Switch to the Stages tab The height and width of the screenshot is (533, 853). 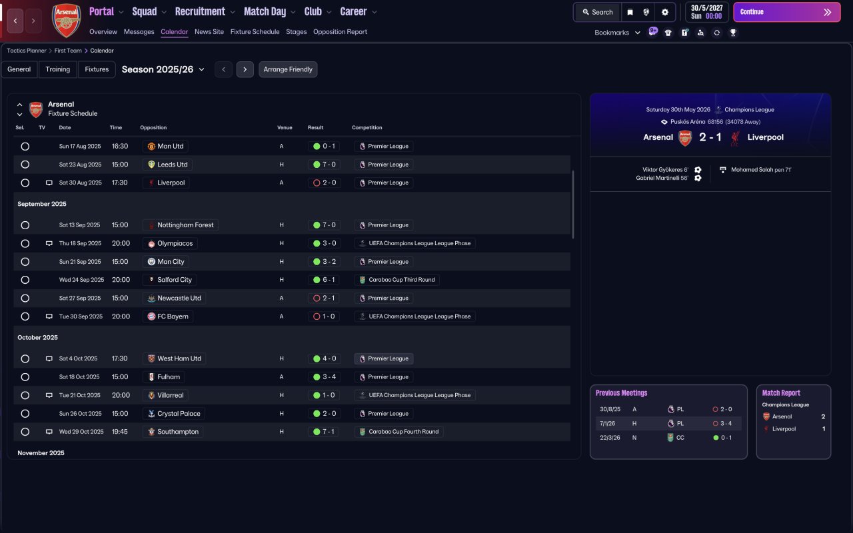(297, 32)
